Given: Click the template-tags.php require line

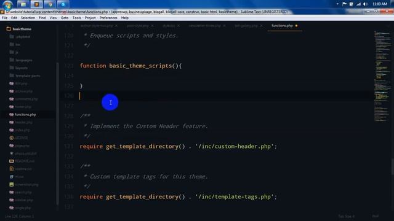Looking at the screenshot, I should [178, 196].
